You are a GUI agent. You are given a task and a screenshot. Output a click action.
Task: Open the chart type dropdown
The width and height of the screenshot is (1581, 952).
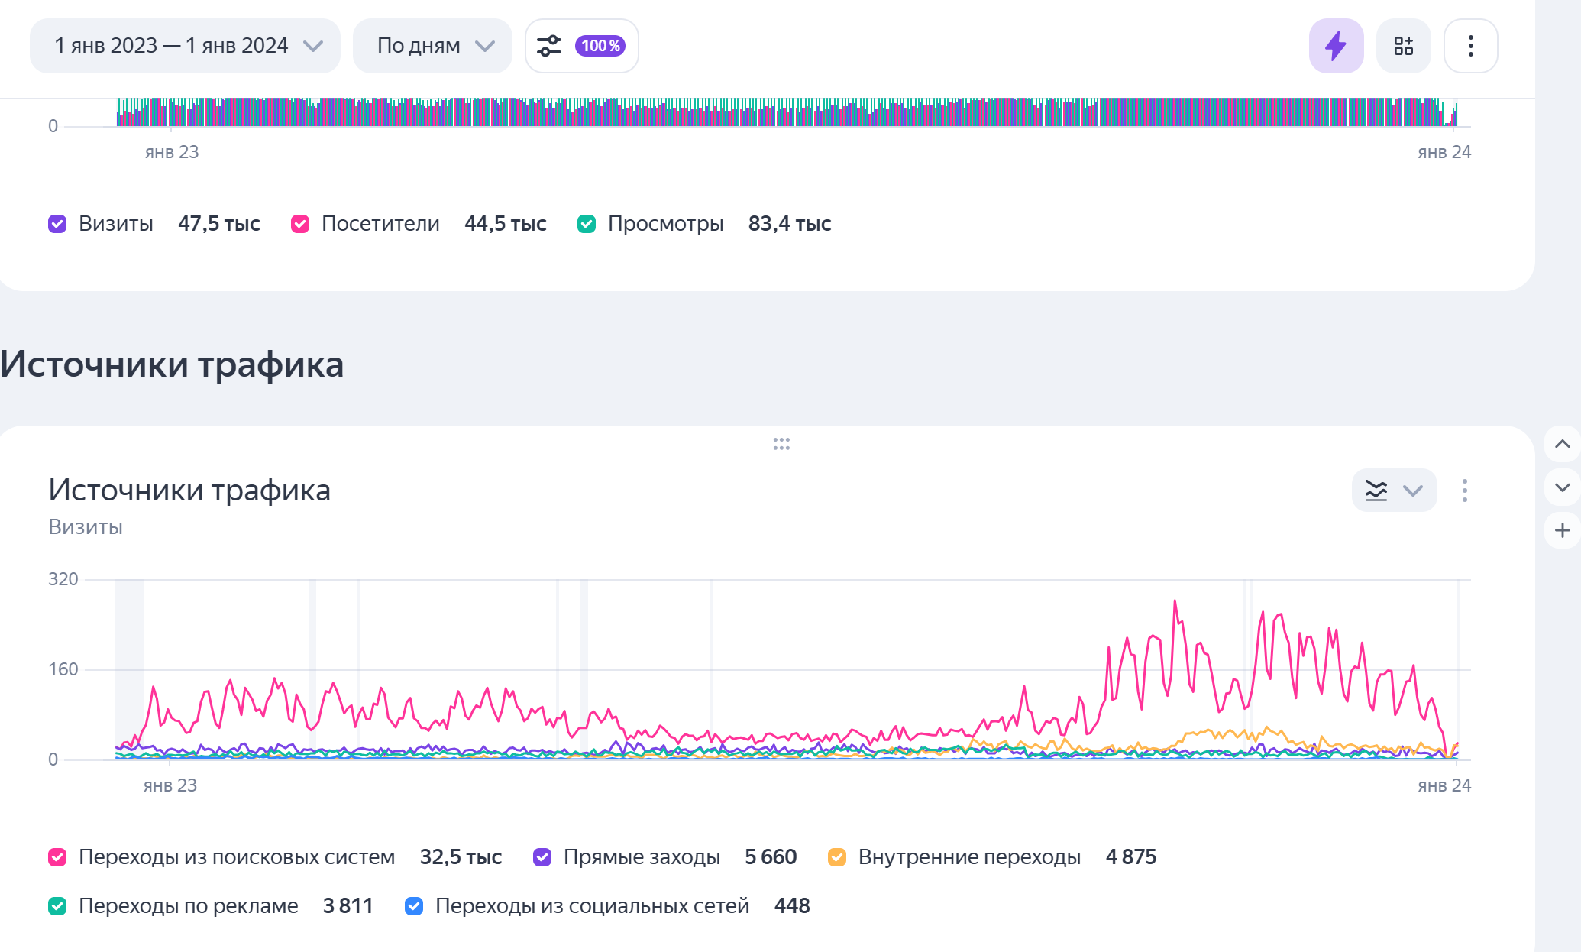[x=1394, y=491]
